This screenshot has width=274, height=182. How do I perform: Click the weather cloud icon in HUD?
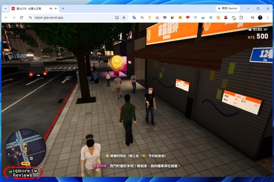(x=250, y=30)
